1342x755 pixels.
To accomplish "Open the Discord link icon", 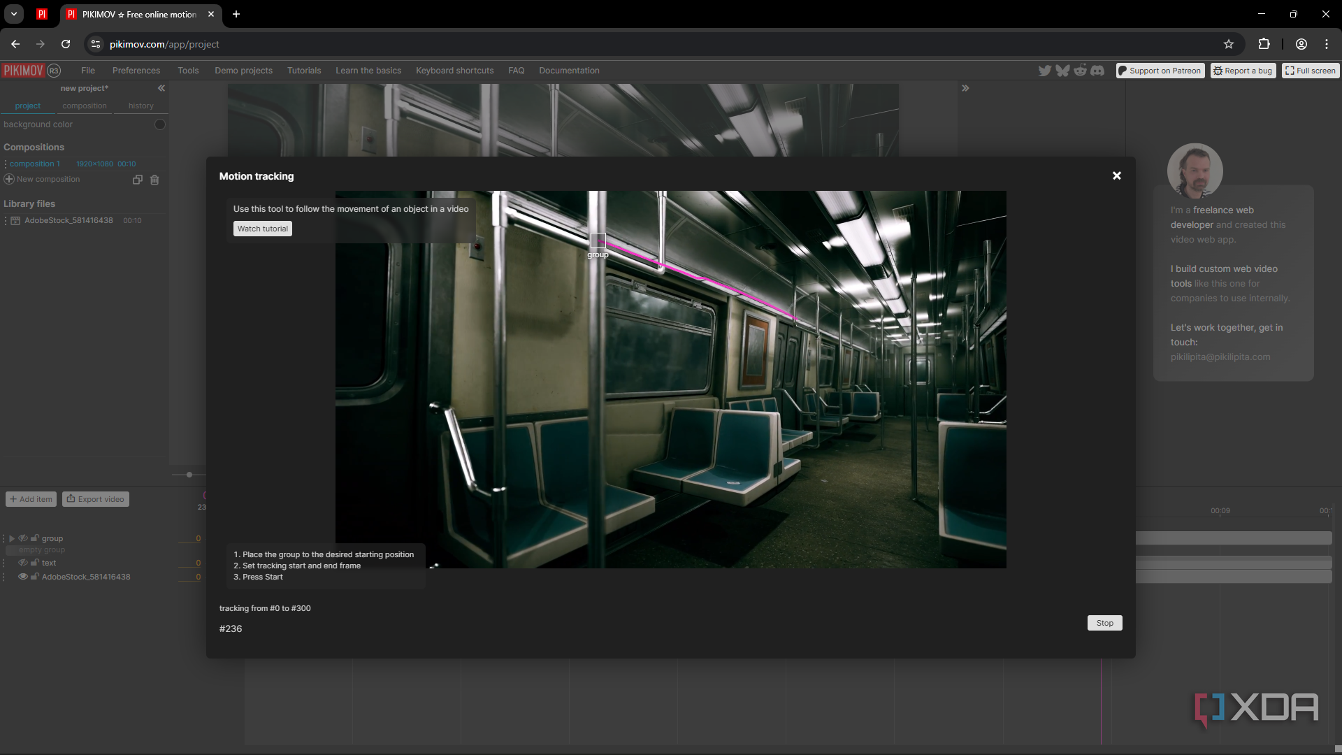I will tap(1097, 71).
